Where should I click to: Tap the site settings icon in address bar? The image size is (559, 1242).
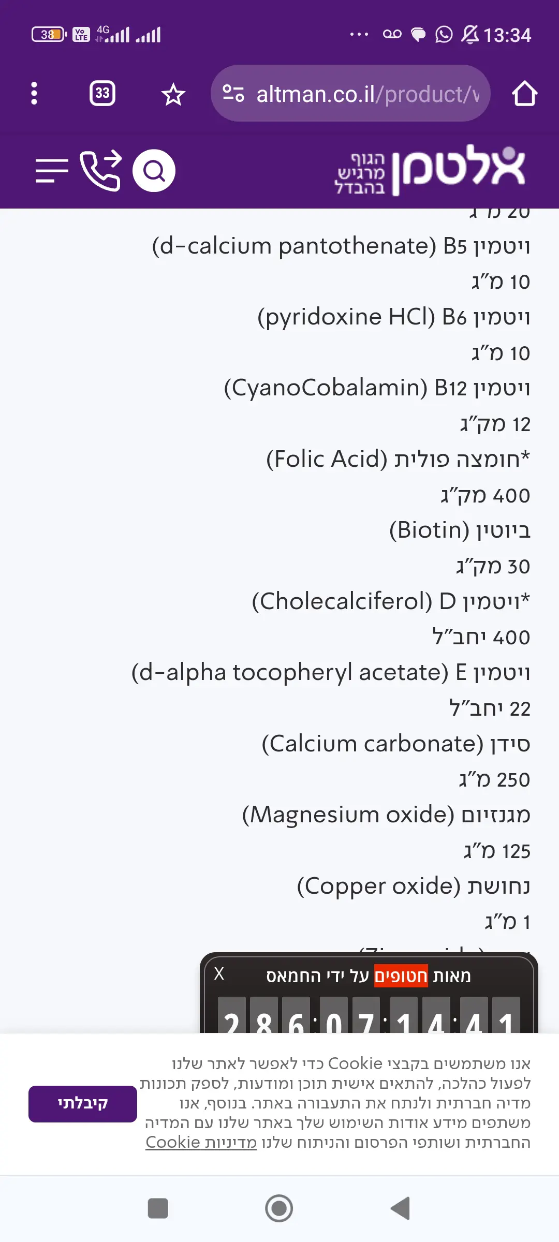coord(233,94)
